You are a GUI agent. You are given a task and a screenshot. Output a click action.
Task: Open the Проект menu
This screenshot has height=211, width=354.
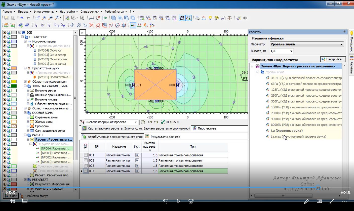click(x=9, y=12)
